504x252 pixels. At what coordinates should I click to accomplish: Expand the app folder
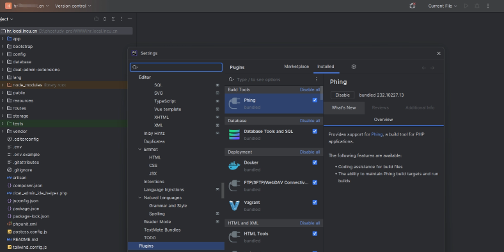click(x=3, y=38)
